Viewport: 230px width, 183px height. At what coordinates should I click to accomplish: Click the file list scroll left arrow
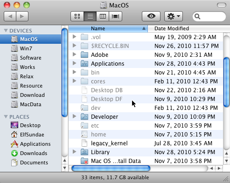coord(212,168)
